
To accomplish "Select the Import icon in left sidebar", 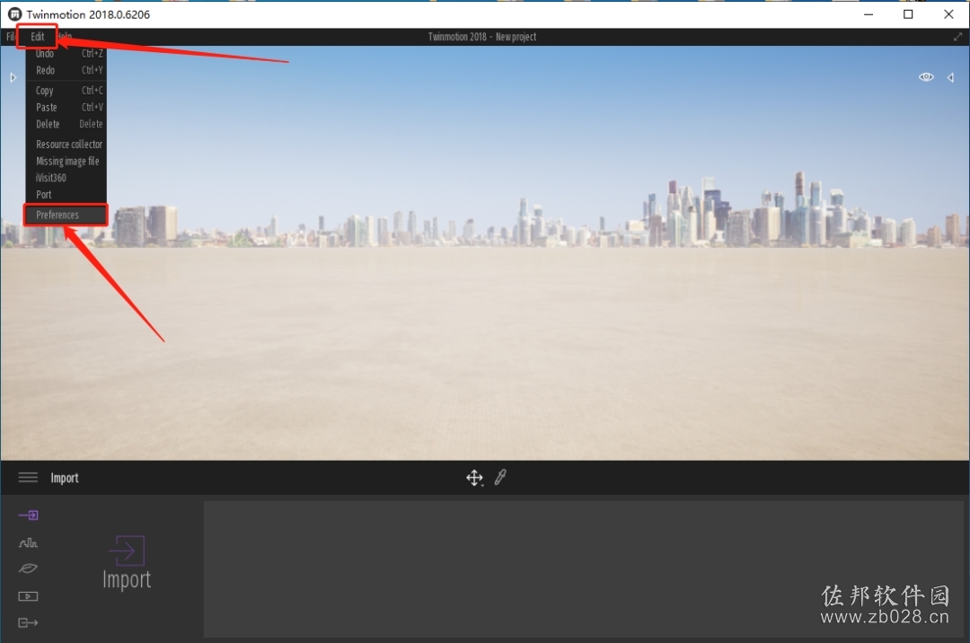I will [28, 515].
